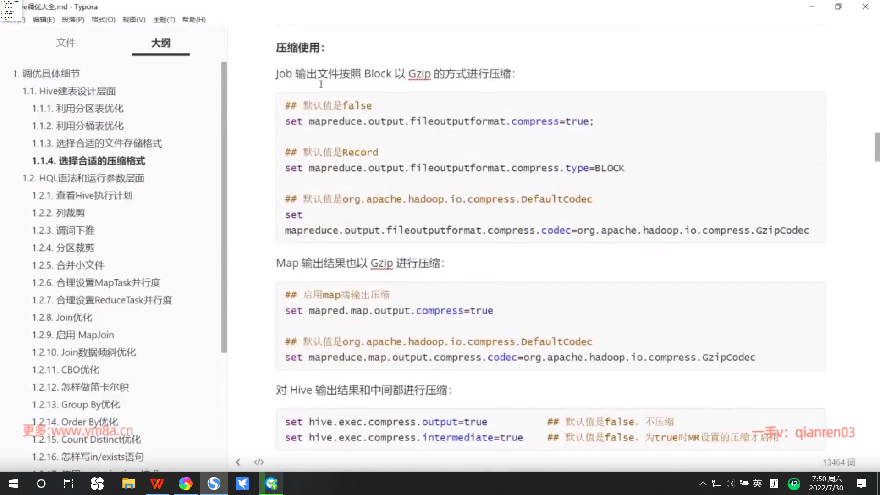Open File Explorer from the taskbar
The height and width of the screenshot is (495, 880).
coord(128,484)
